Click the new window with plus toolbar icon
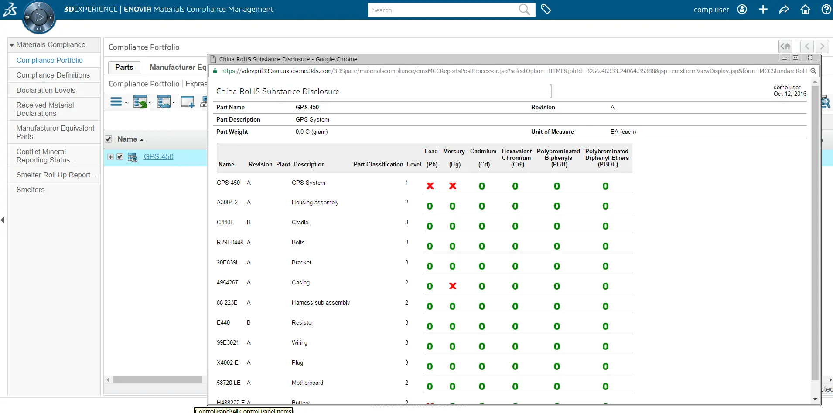Image resolution: width=833 pixels, height=413 pixels. click(188, 102)
